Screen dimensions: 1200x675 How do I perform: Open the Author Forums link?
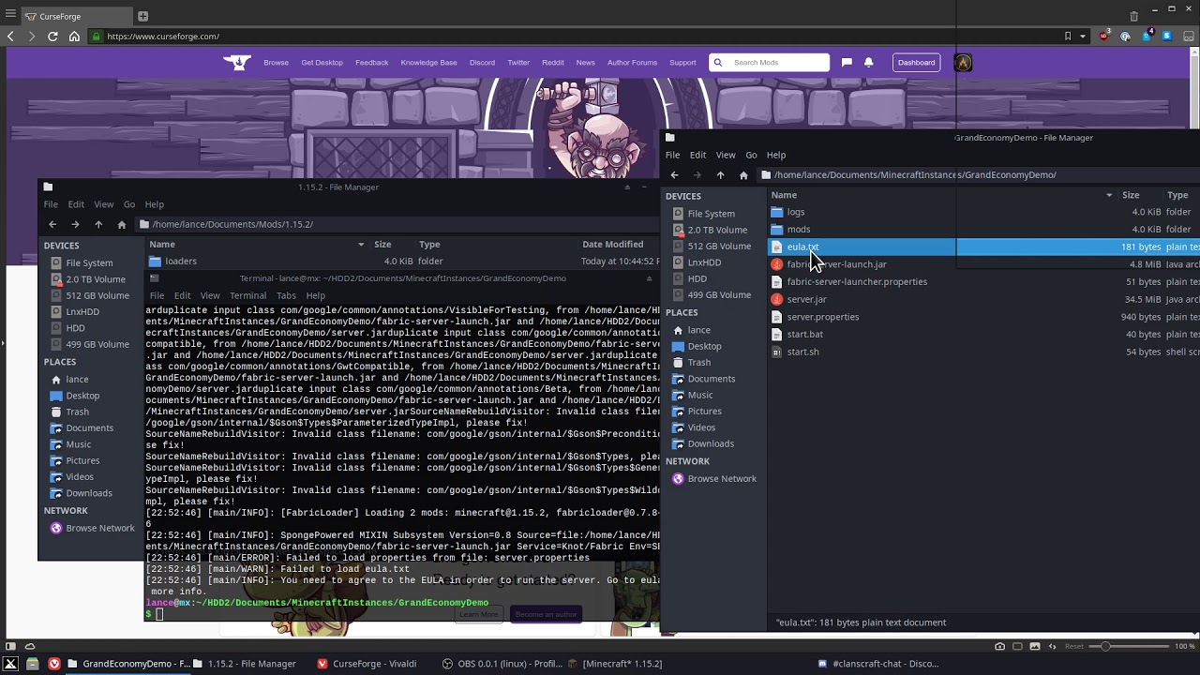[632, 63]
